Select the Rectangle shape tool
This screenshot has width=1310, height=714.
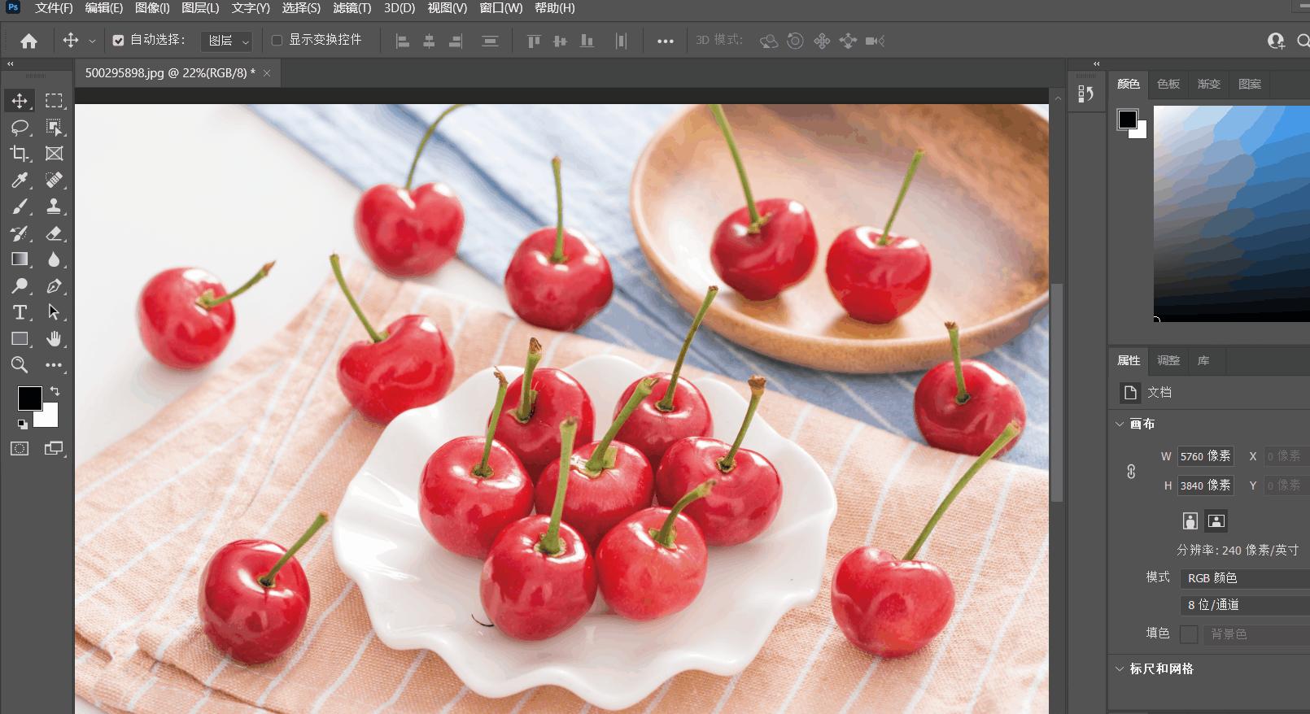click(x=20, y=339)
